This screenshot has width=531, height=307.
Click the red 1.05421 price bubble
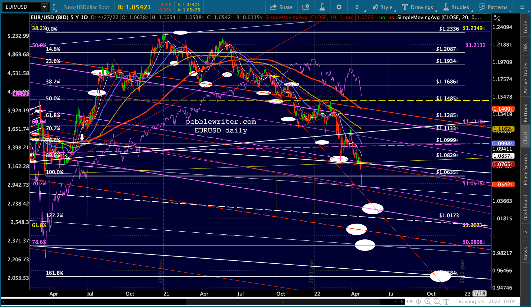coord(503,185)
